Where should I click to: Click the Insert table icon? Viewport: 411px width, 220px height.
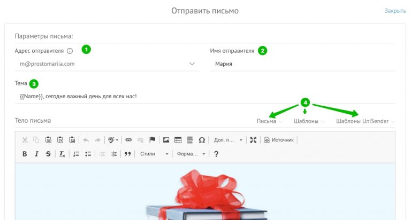(178, 140)
